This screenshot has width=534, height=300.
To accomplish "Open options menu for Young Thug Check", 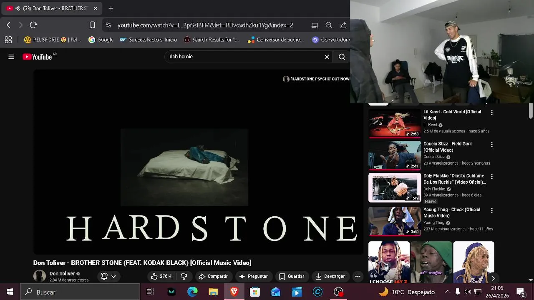I will point(491,210).
